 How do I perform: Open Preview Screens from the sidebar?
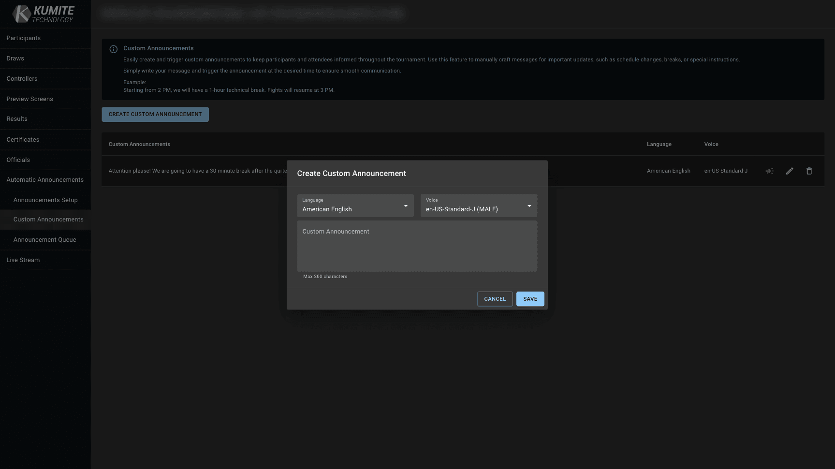29,99
